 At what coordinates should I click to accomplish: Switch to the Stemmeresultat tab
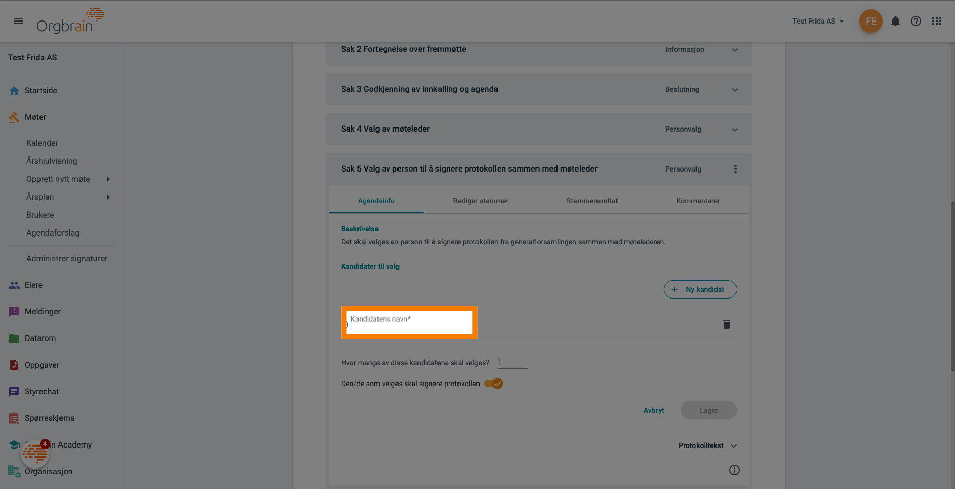click(x=592, y=201)
